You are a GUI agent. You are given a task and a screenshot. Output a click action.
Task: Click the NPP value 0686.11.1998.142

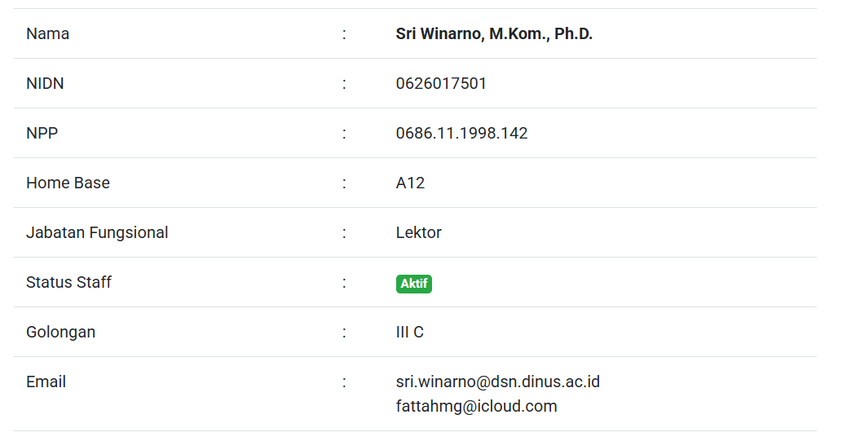click(461, 134)
